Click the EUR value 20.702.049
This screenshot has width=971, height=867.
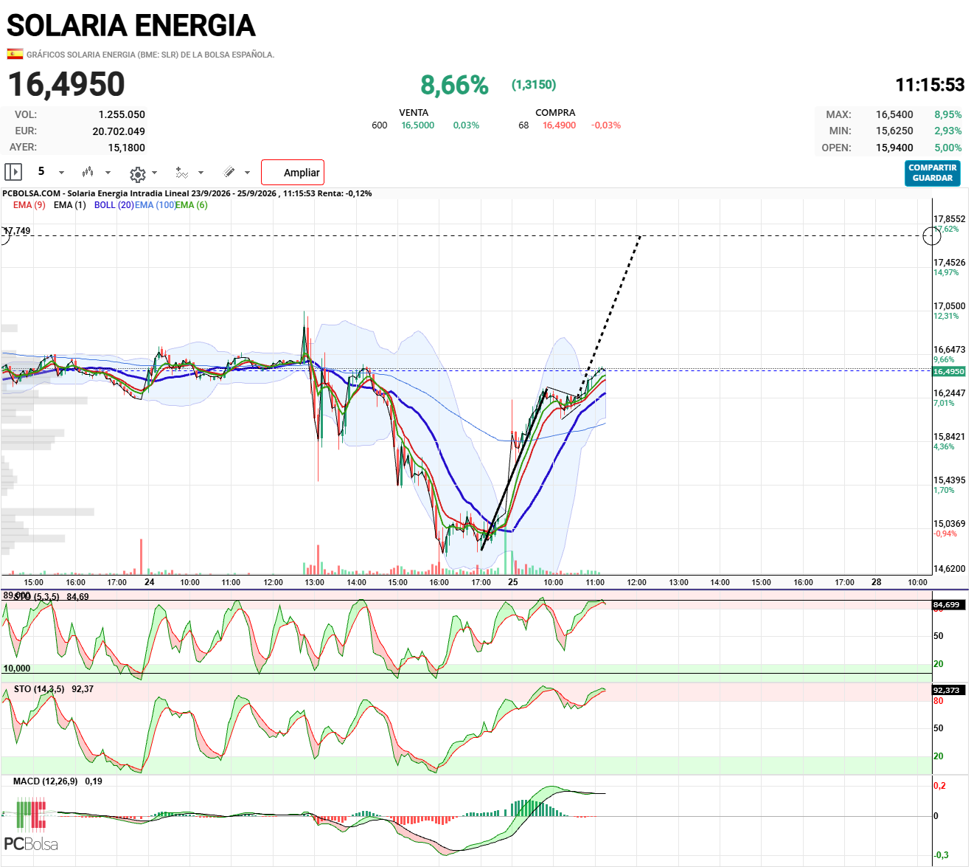(119, 131)
